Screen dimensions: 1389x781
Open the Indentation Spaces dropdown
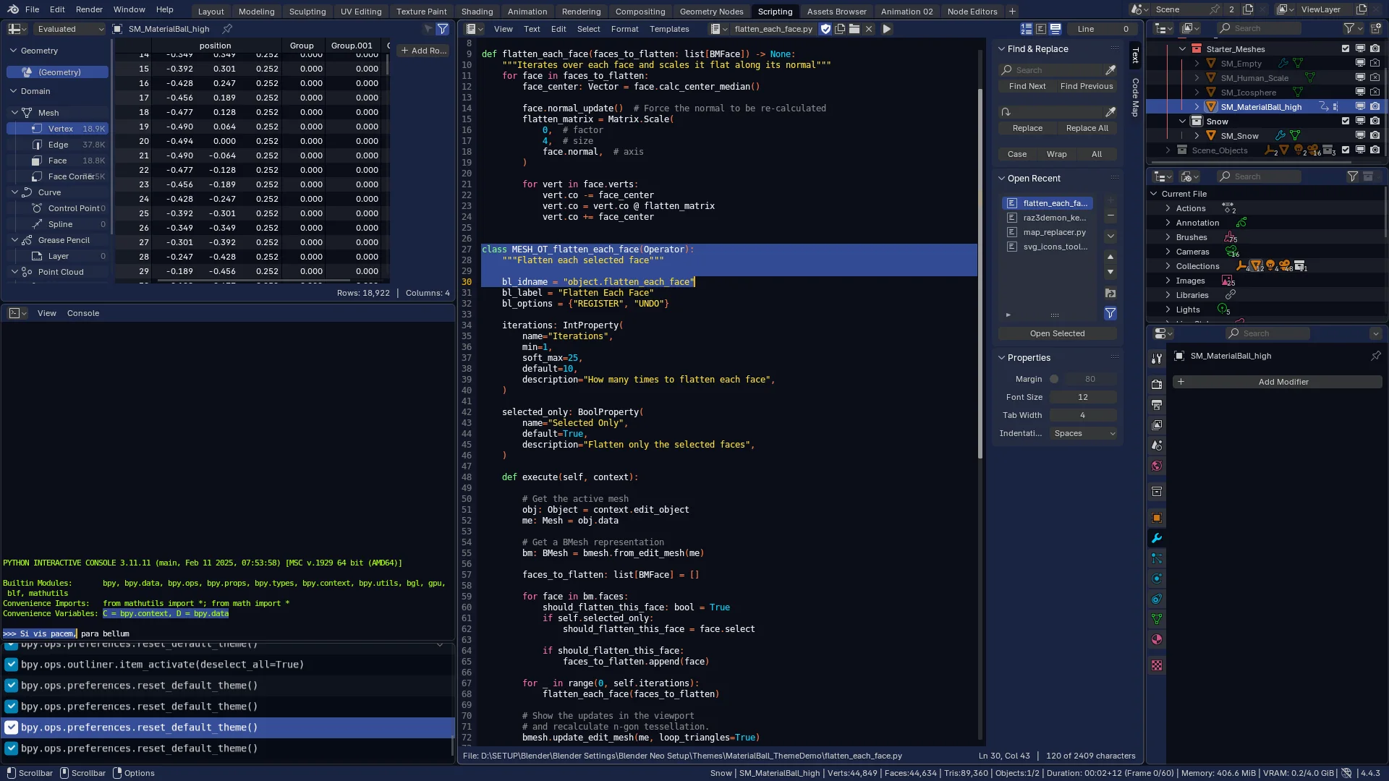(1084, 433)
